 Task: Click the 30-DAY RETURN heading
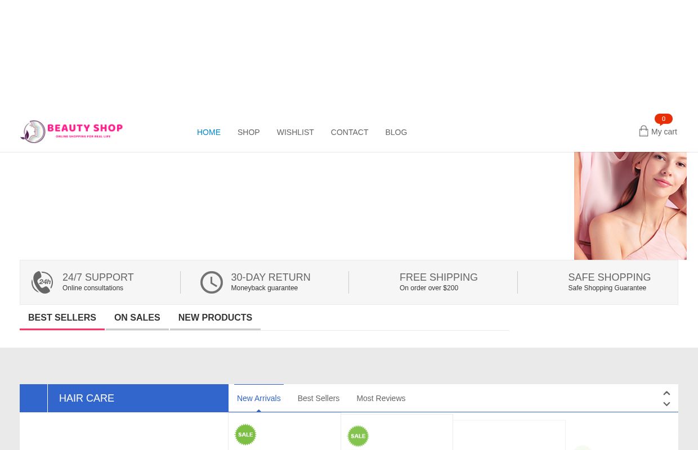(x=271, y=277)
